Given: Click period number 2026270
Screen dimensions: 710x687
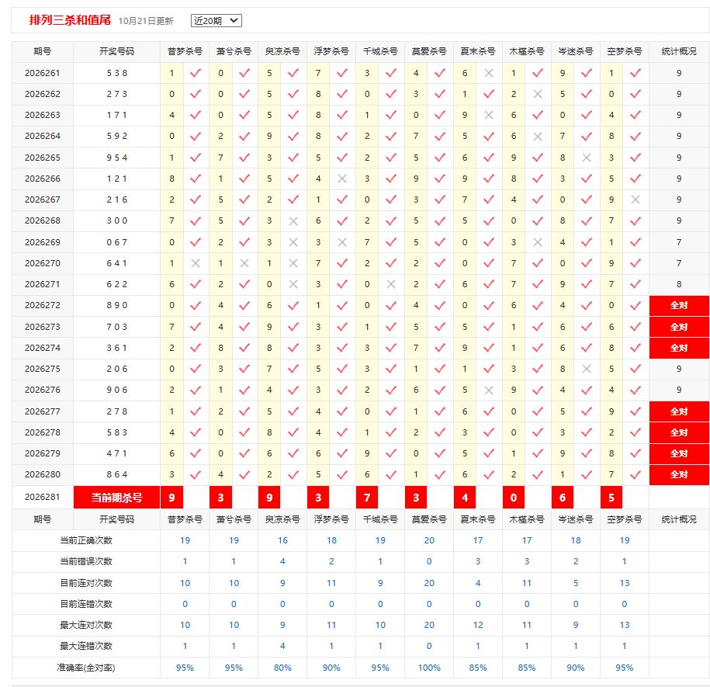Looking at the screenshot, I should coord(43,263).
